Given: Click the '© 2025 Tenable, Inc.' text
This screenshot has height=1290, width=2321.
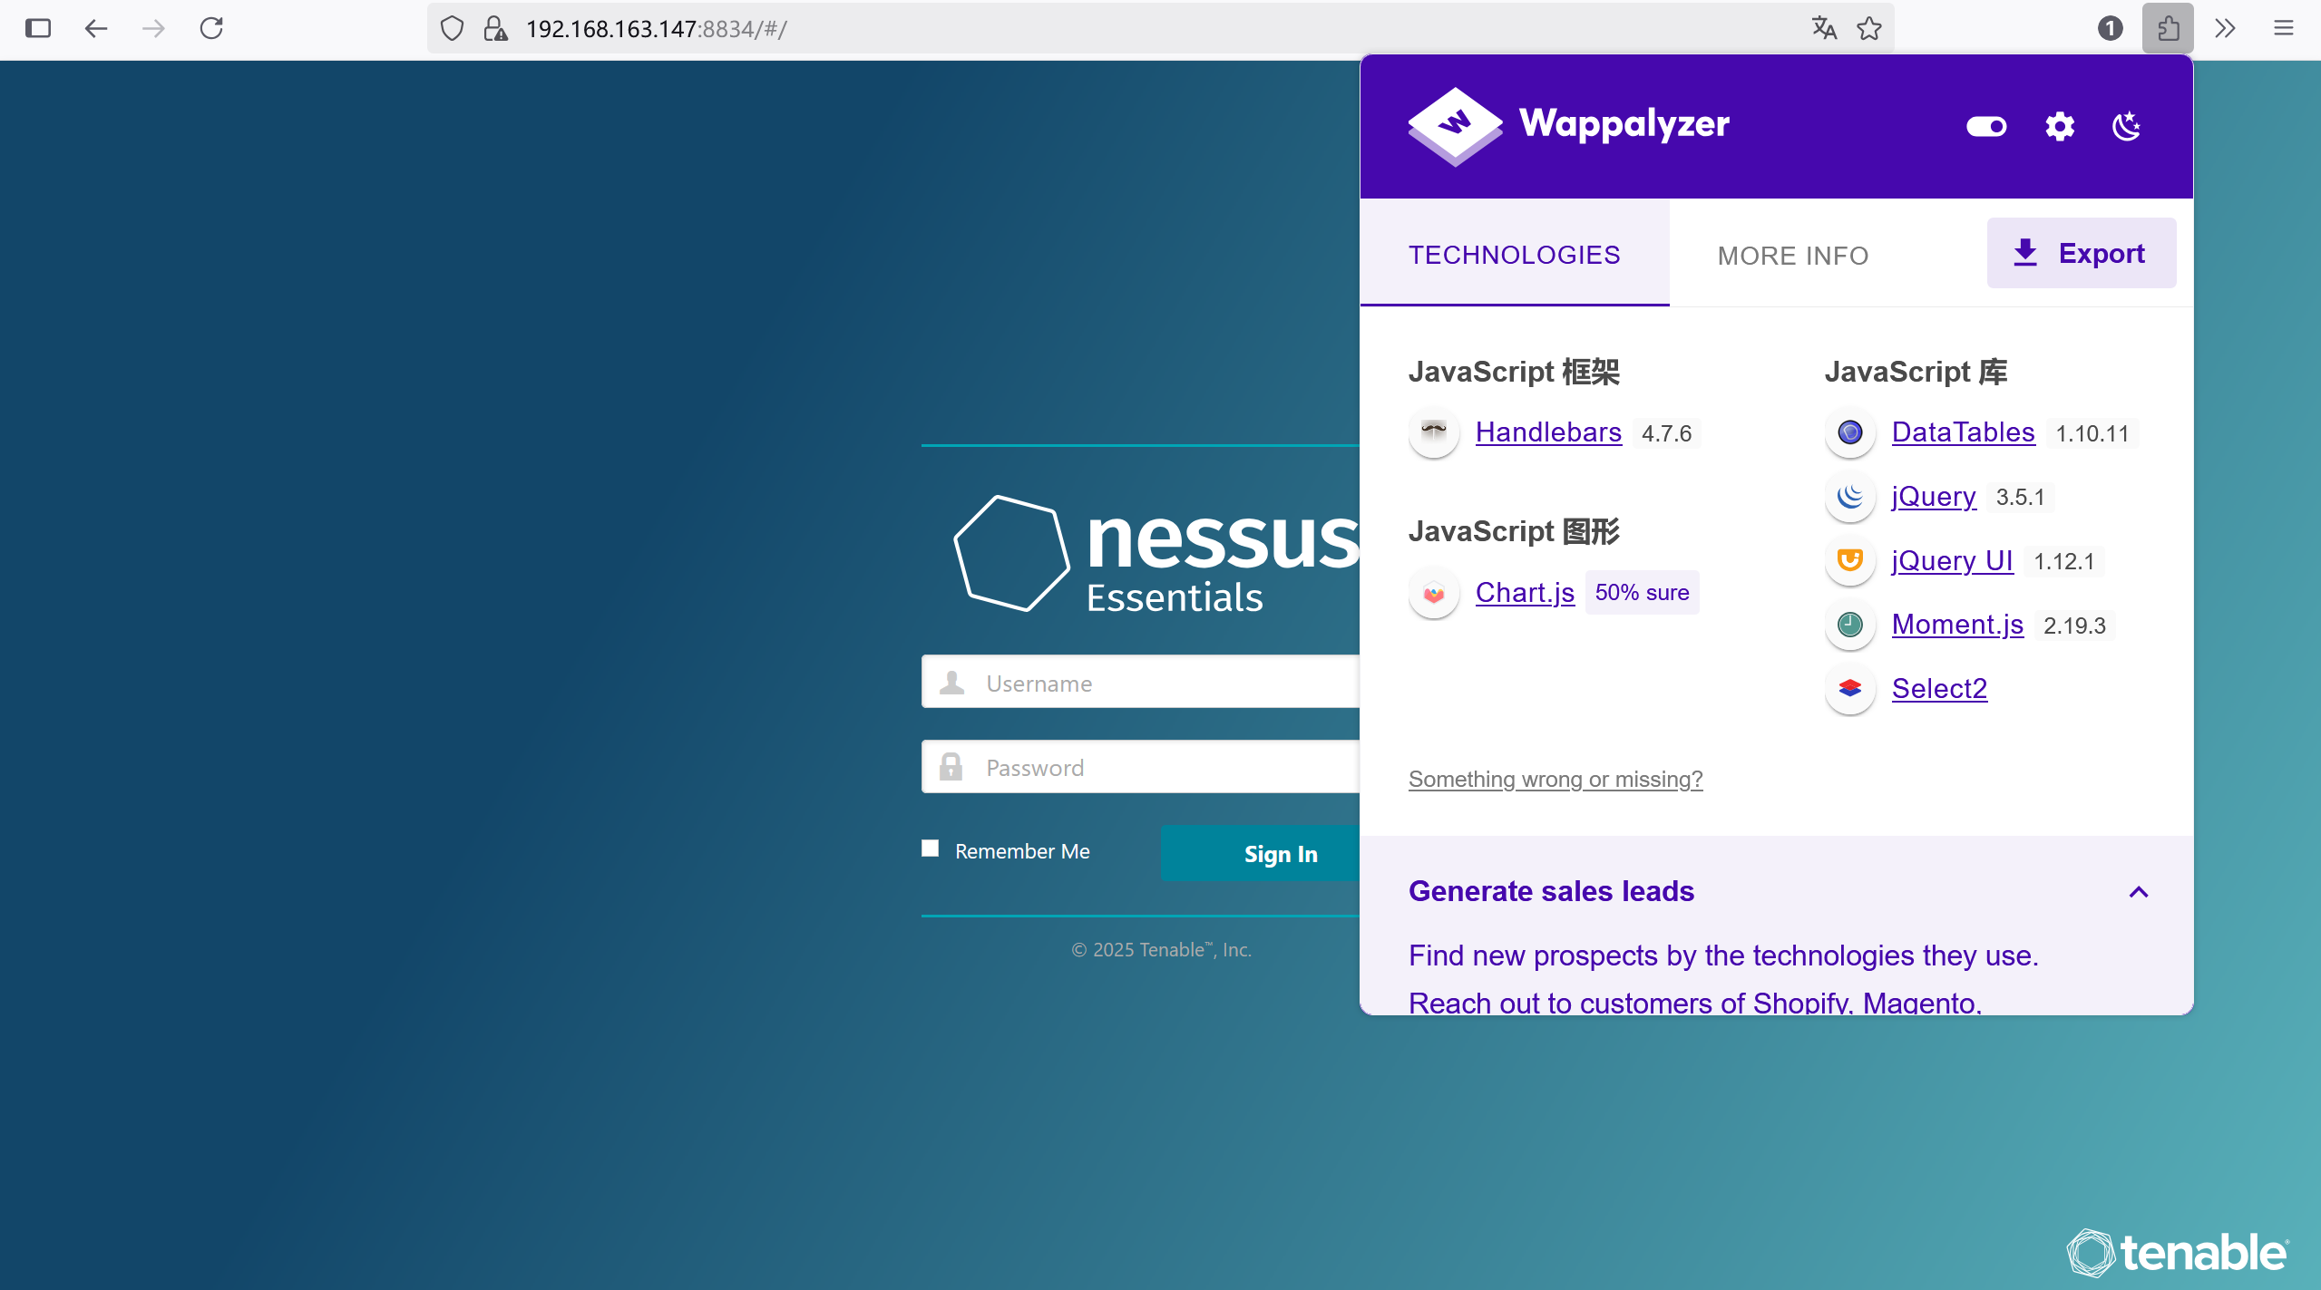Looking at the screenshot, I should click(1161, 950).
